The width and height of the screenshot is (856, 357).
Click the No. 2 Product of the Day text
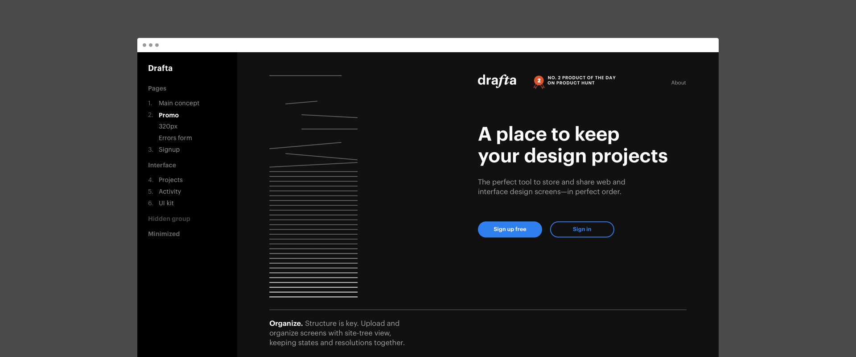pos(581,80)
